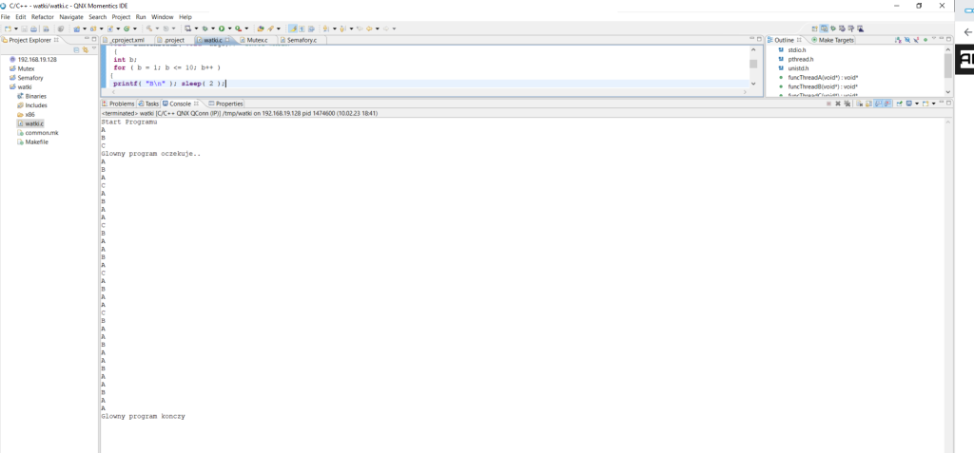Screen dimensions: 974x453
Task: Toggle Scroll Lock in the Console toolbar
Action: tap(869, 104)
